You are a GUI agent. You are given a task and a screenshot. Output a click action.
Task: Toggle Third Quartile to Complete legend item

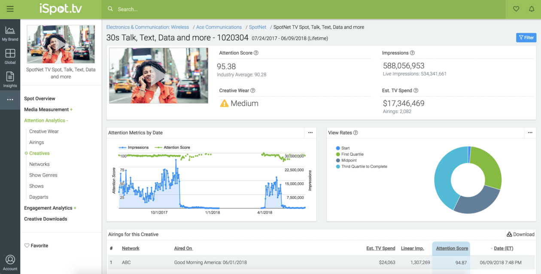point(362,167)
